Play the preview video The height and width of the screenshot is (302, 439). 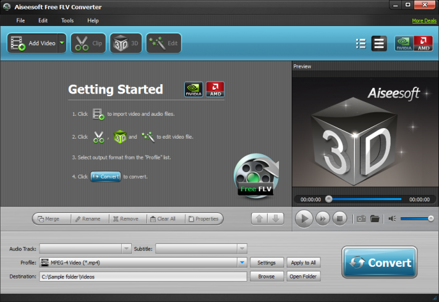pyautogui.click(x=304, y=218)
